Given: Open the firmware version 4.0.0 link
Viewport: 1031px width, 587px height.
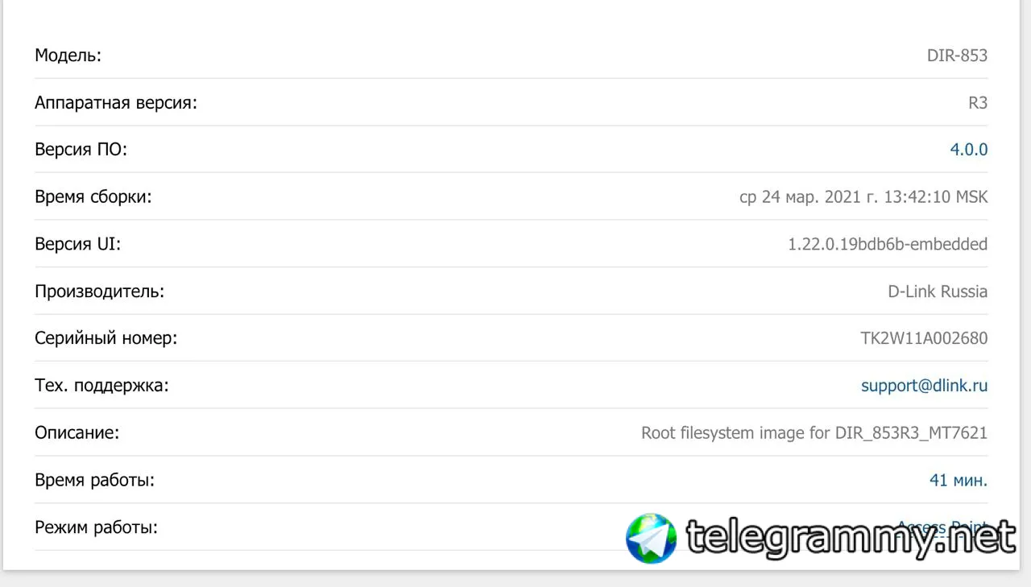Looking at the screenshot, I should click(969, 150).
